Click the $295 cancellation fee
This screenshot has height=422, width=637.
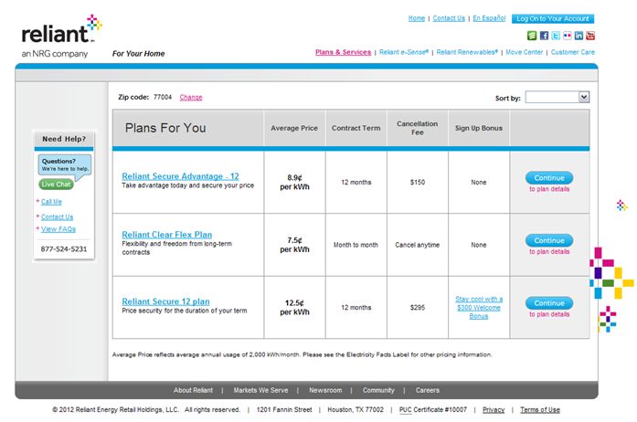click(x=418, y=308)
